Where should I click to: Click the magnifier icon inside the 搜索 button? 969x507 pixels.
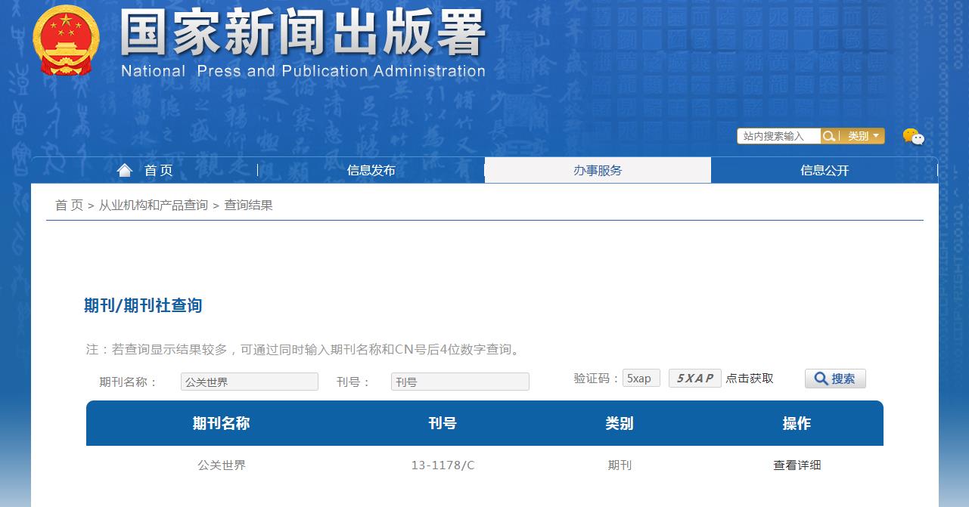click(819, 379)
